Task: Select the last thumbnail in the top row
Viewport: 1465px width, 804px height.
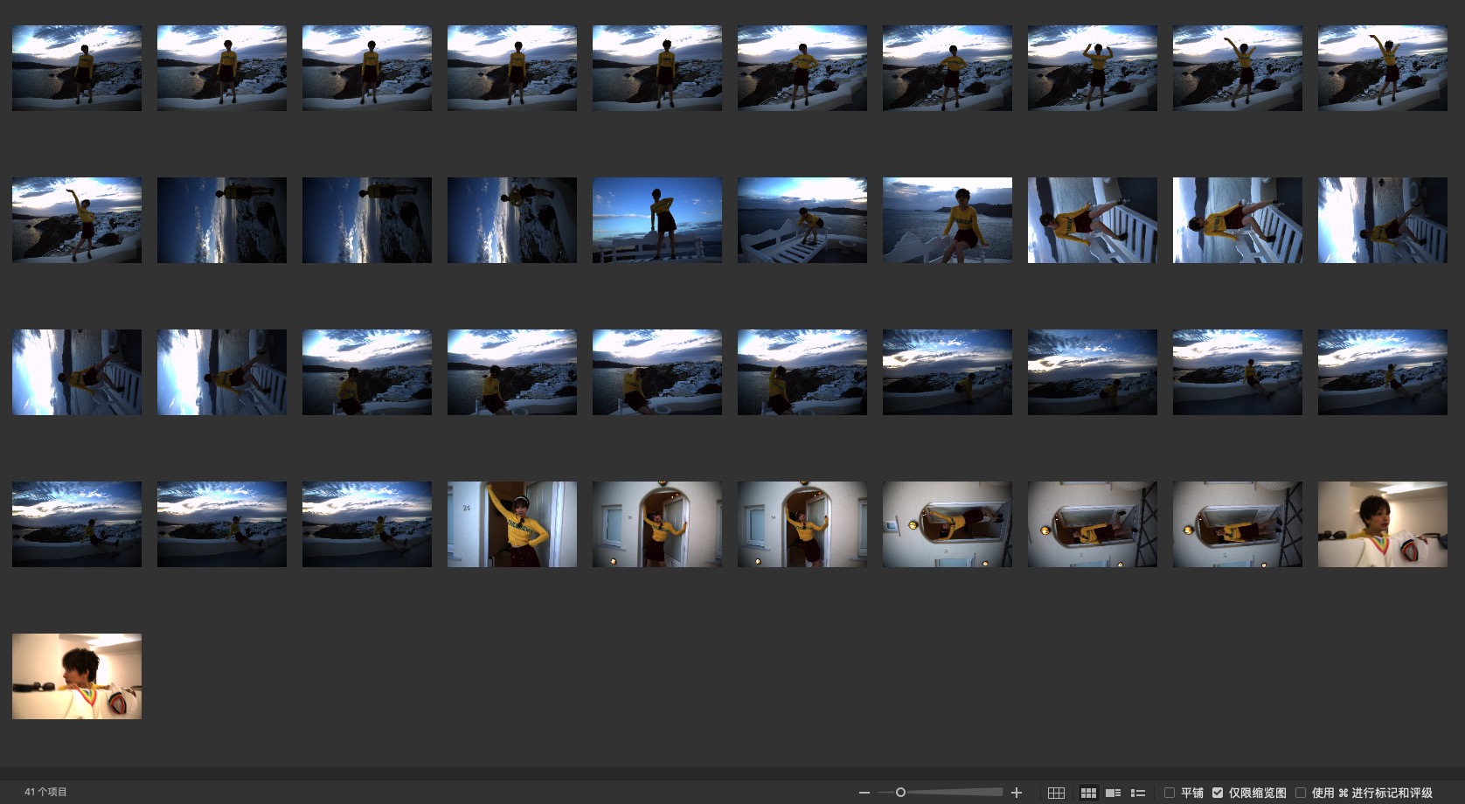Action: pyautogui.click(x=1383, y=68)
